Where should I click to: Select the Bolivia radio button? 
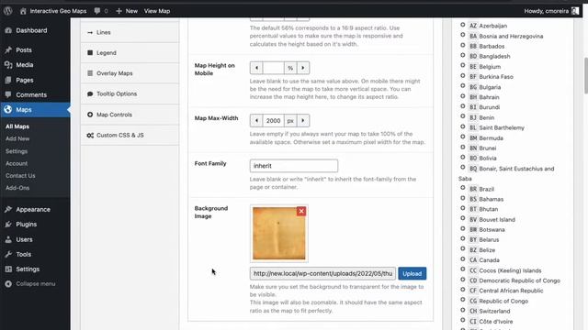tap(463, 158)
